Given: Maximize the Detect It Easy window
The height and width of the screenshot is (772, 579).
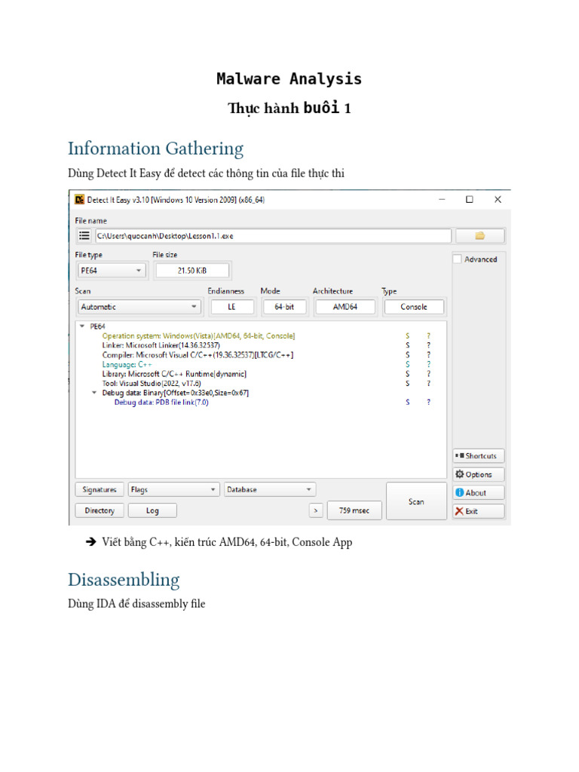Looking at the screenshot, I should coord(469,199).
